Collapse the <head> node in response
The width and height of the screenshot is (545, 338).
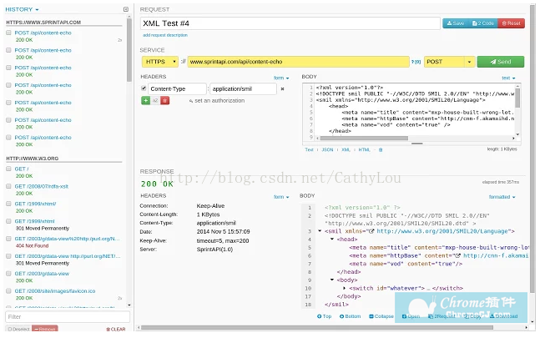332,239
